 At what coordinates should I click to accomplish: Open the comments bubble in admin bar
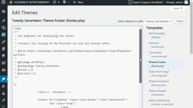click(66, 2)
